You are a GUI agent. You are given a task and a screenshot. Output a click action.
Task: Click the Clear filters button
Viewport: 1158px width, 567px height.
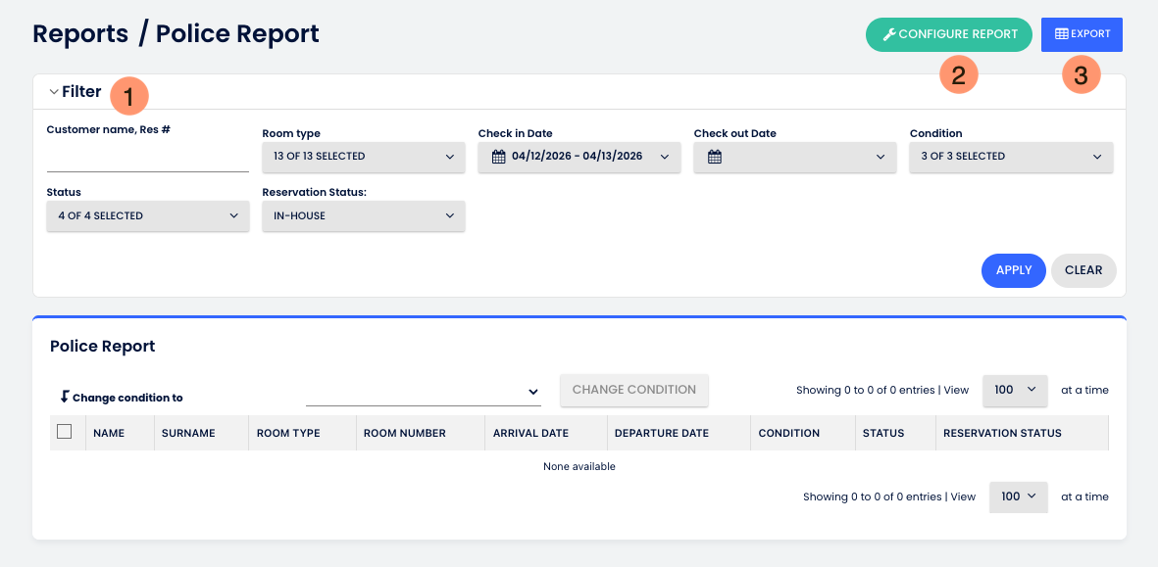tap(1082, 270)
